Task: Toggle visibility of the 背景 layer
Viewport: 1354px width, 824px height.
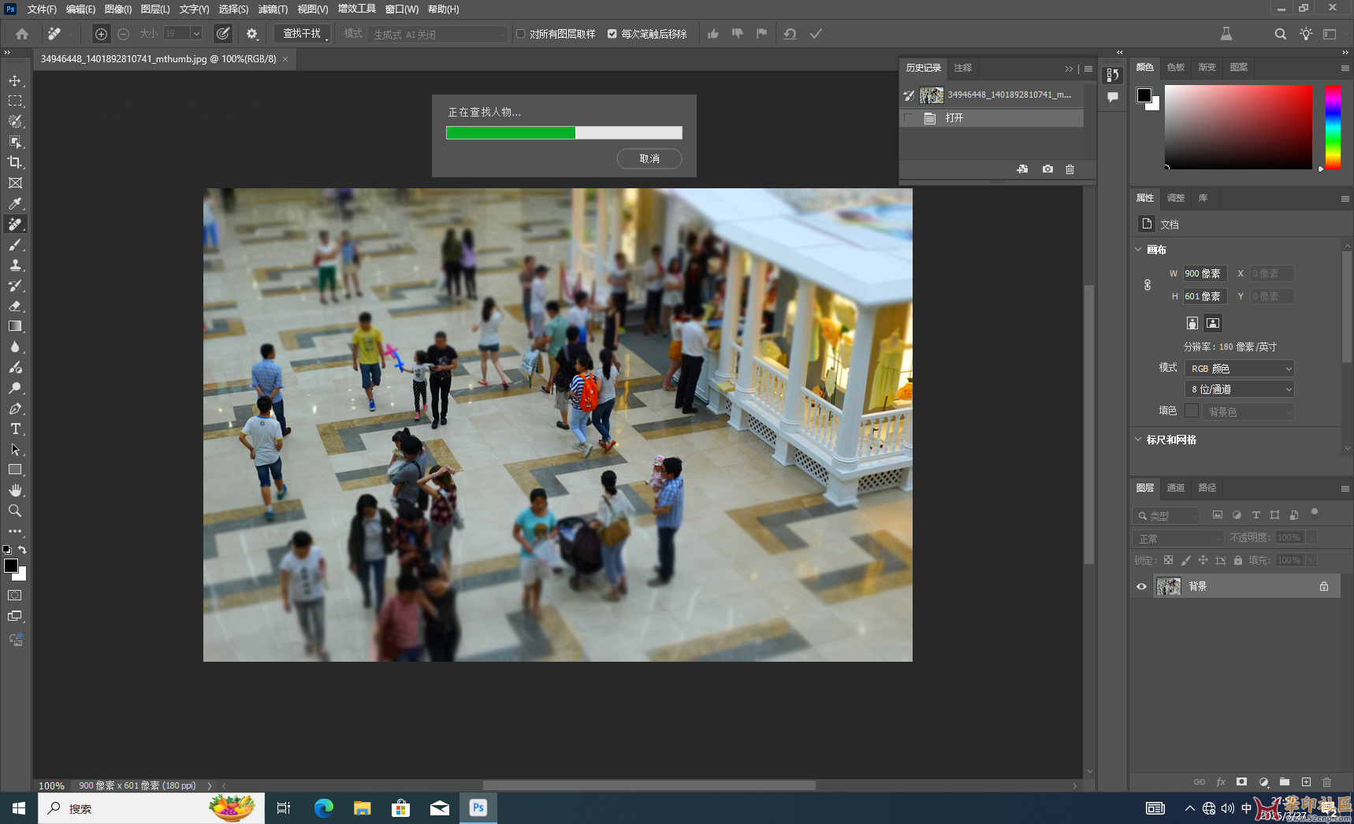Action: (1141, 586)
